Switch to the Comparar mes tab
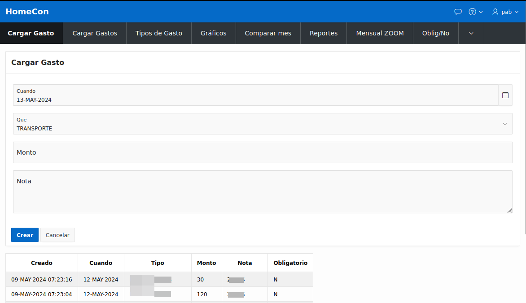 268,33
